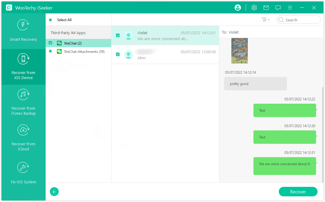Switch to Recover from iTunes Backup
The width and height of the screenshot is (325, 202).
(x=23, y=102)
